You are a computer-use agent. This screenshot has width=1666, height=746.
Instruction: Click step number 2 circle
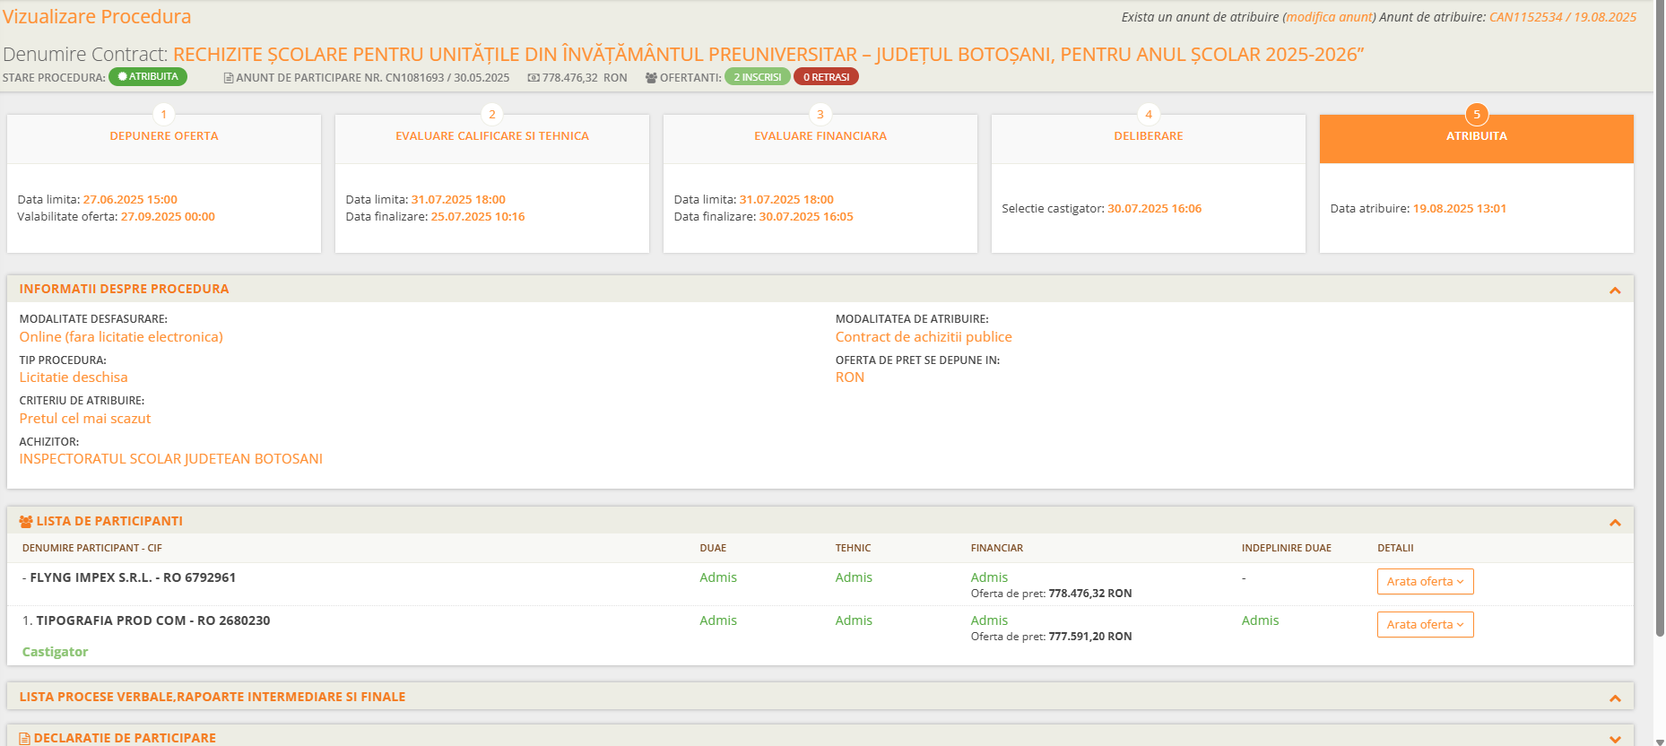[492, 114]
